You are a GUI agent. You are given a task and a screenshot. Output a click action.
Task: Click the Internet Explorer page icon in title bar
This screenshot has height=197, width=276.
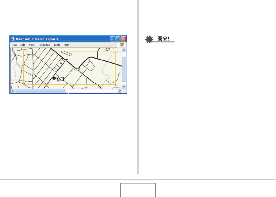[13, 39]
